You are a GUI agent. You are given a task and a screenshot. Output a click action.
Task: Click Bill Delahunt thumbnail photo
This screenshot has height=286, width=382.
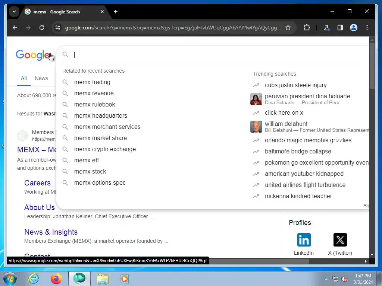pyautogui.click(x=256, y=127)
